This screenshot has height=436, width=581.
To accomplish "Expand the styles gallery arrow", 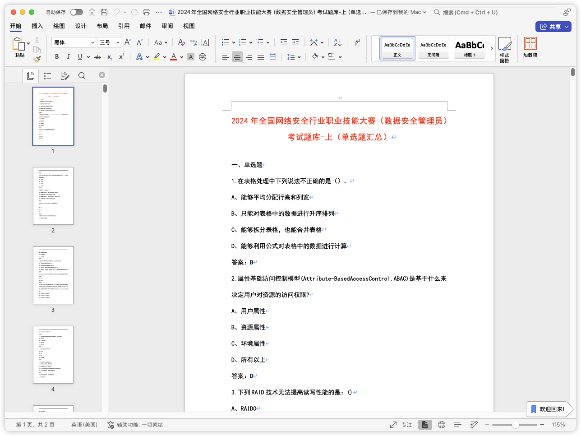I will 492,48.
